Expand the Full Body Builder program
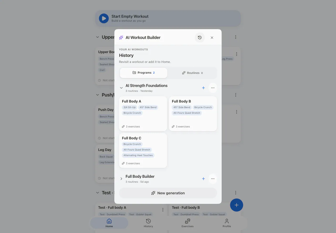The image size is (336, 233). click(121, 179)
